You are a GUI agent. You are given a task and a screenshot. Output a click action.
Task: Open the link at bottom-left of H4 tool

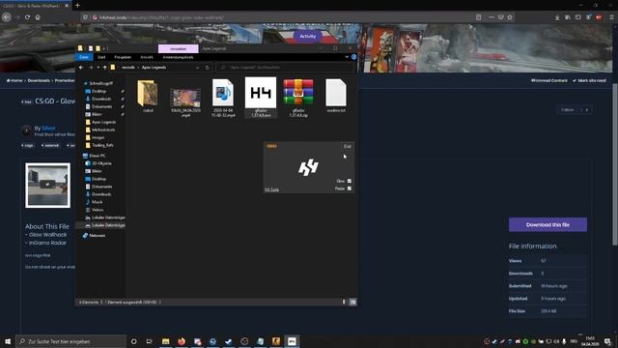pyautogui.click(x=271, y=189)
